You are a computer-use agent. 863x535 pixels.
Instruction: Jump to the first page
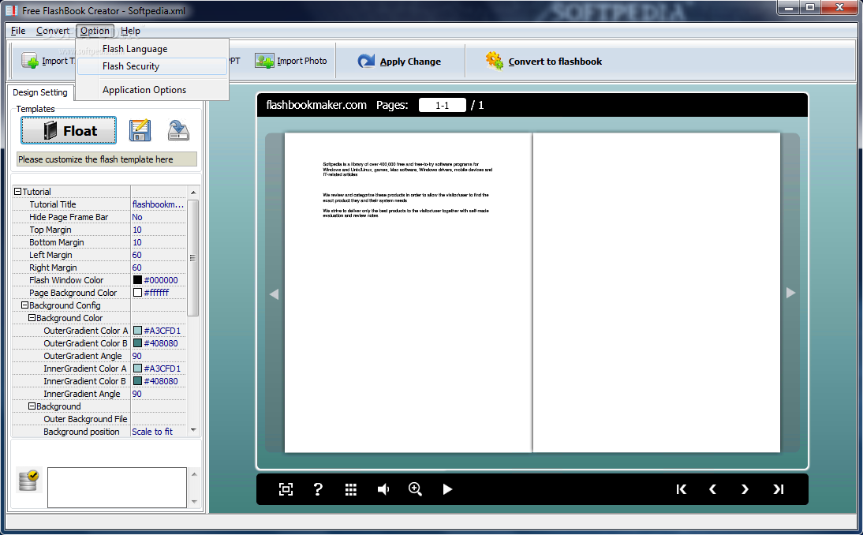point(681,489)
